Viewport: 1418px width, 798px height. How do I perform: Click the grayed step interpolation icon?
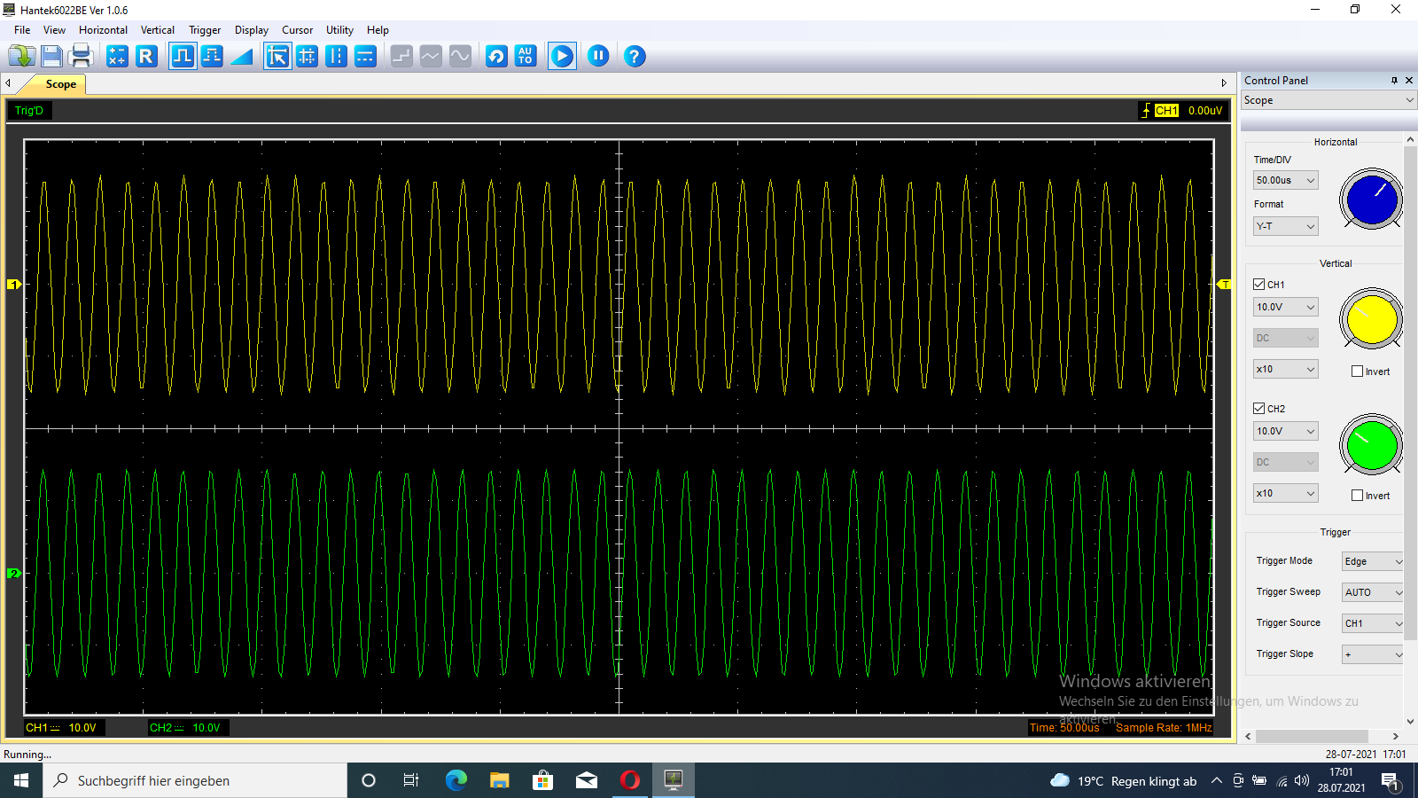(401, 57)
